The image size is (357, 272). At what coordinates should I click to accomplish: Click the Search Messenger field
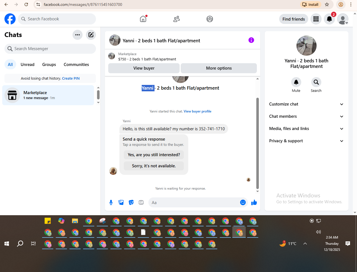50,49
